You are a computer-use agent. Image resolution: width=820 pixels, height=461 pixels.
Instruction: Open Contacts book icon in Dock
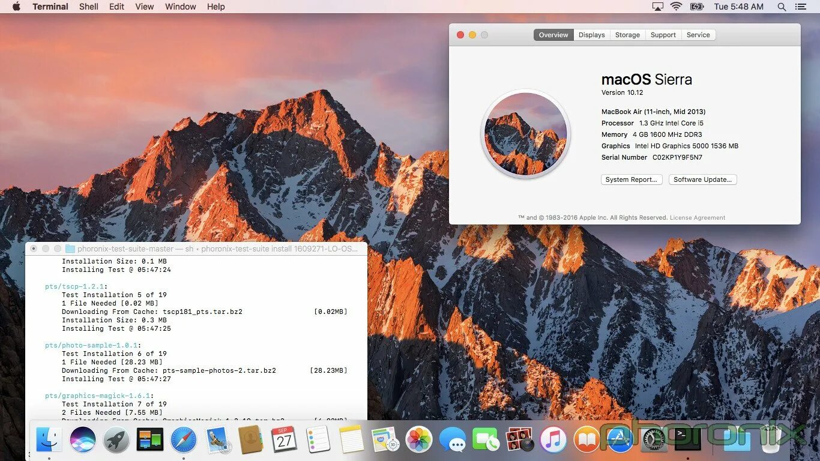(x=251, y=440)
